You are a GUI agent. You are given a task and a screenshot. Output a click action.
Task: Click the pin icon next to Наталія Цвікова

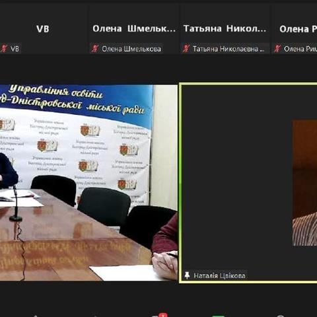click(187, 275)
